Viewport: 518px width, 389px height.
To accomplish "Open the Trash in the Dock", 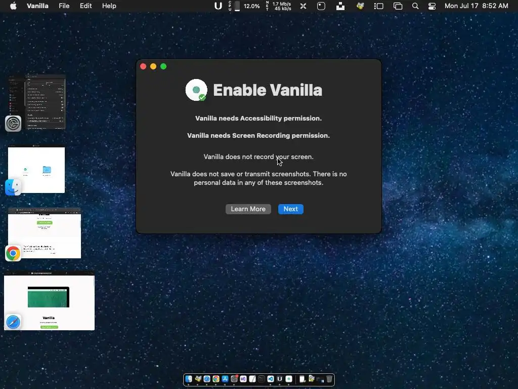I will [329, 379].
